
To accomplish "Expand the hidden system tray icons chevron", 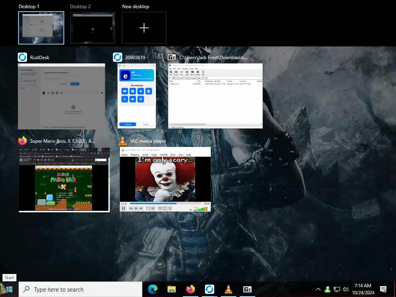I will pos(318,289).
